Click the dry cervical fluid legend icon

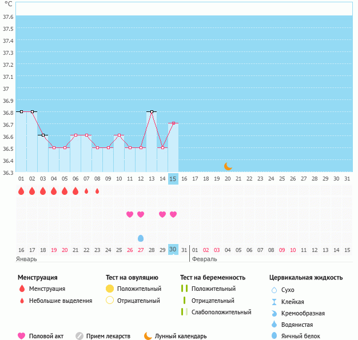coord(274,290)
